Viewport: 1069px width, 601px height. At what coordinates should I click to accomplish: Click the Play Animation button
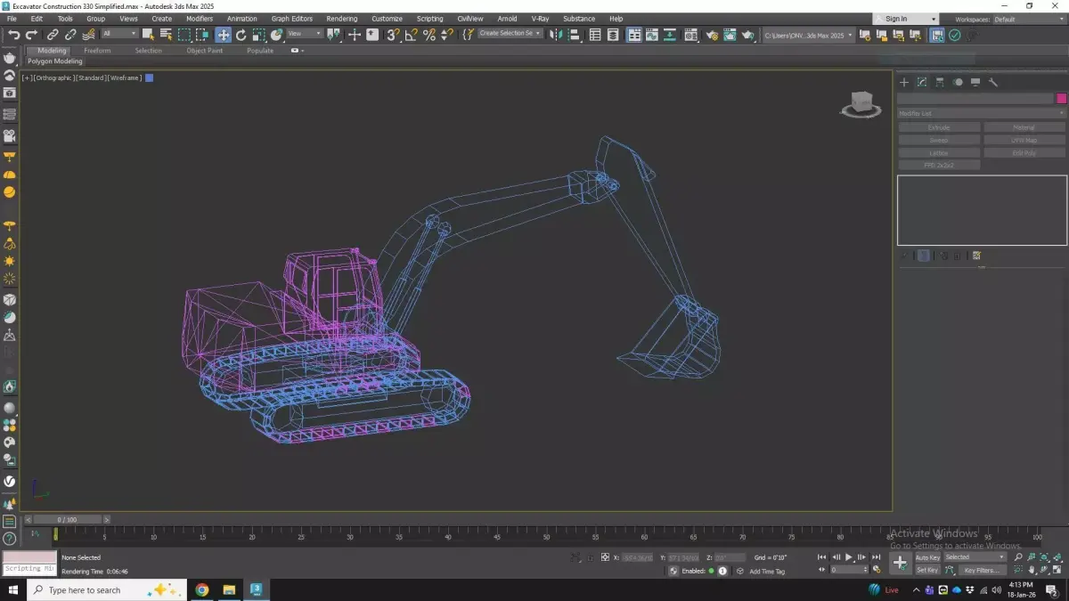click(x=849, y=557)
